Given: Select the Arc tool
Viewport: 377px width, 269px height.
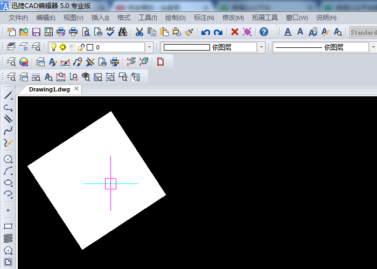Looking at the screenshot, I should point(8,171).
